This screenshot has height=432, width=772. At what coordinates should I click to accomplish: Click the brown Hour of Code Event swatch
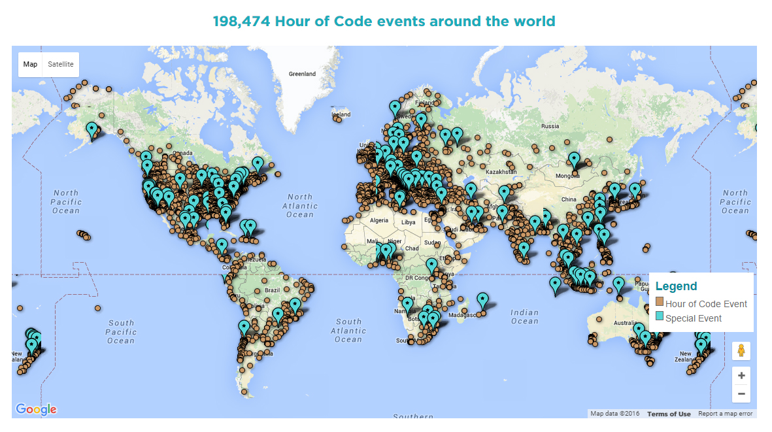pos(660,303)
